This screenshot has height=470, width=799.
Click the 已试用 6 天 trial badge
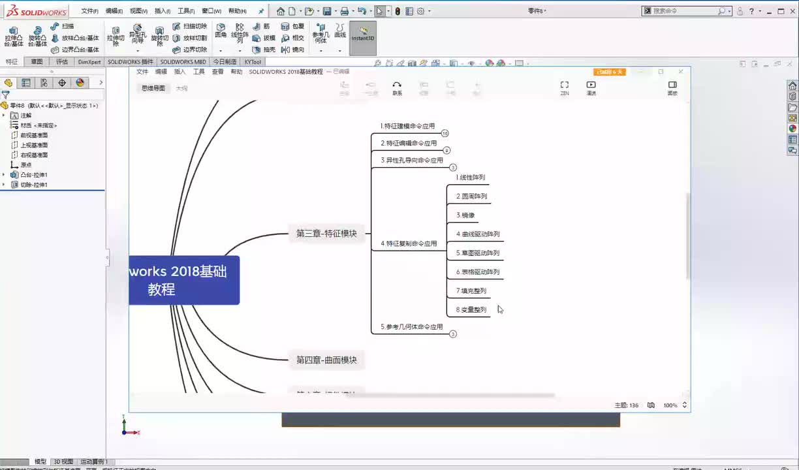point(610,72)
